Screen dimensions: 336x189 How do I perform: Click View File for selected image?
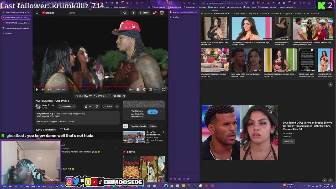pyautogui.click(x=289, y=142)
